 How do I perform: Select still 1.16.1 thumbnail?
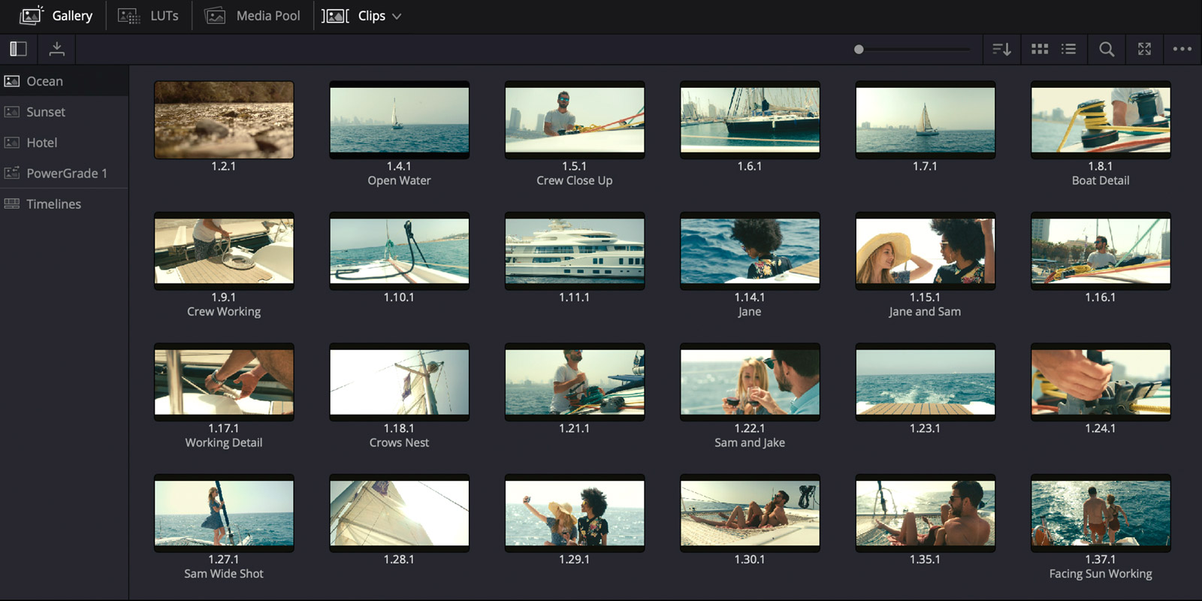click(1101, 251)
